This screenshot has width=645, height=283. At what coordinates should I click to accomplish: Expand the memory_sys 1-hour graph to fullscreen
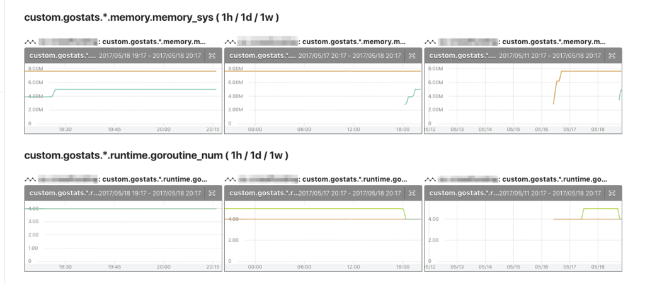(212, 55)
